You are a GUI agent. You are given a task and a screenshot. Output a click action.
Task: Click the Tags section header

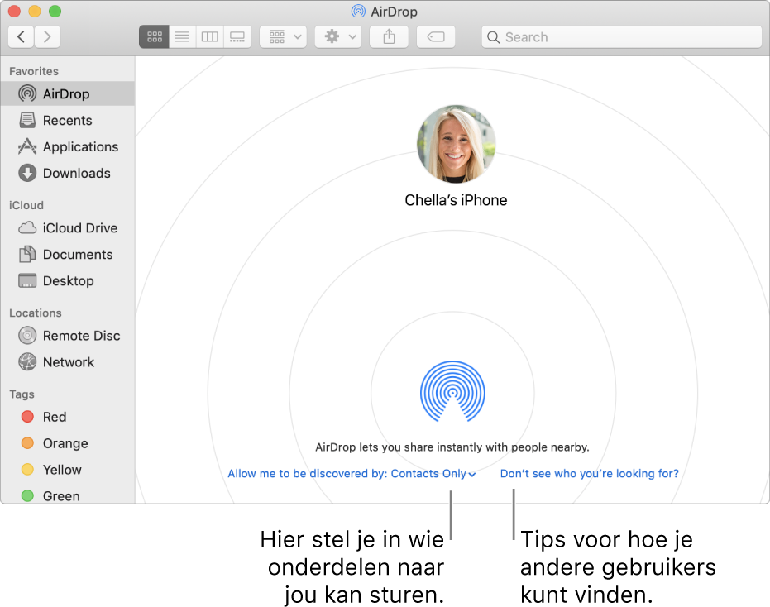[x=22, y=394]
